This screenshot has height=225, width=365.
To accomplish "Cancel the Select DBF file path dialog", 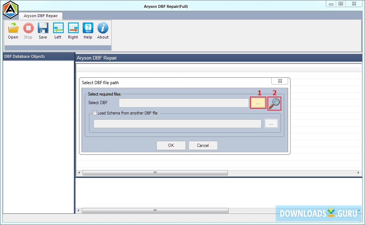I will (203, 145).
